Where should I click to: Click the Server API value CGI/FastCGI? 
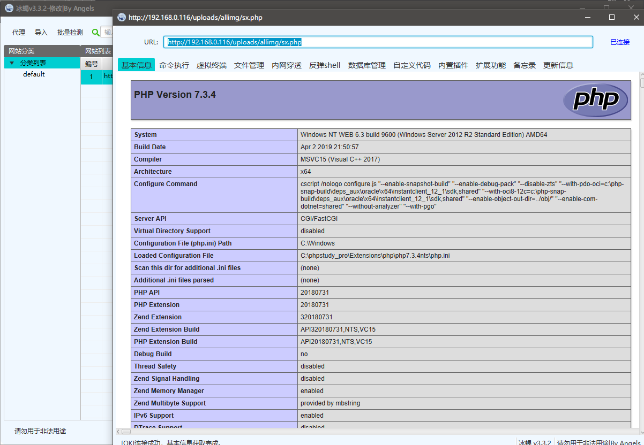click(x=319, y=219)
